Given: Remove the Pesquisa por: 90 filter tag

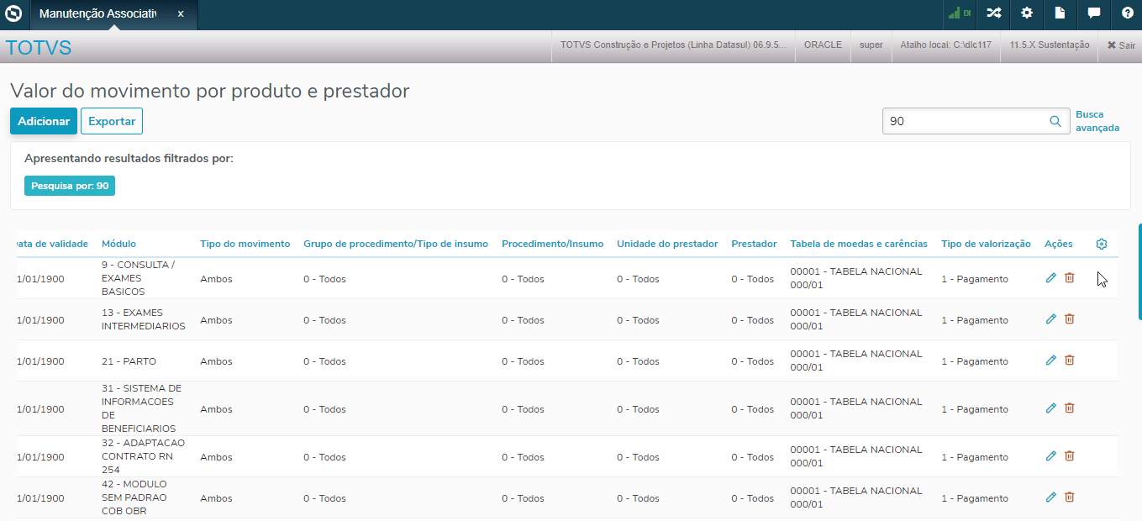Looking at the screenshot, I should [x=70, y=186].
